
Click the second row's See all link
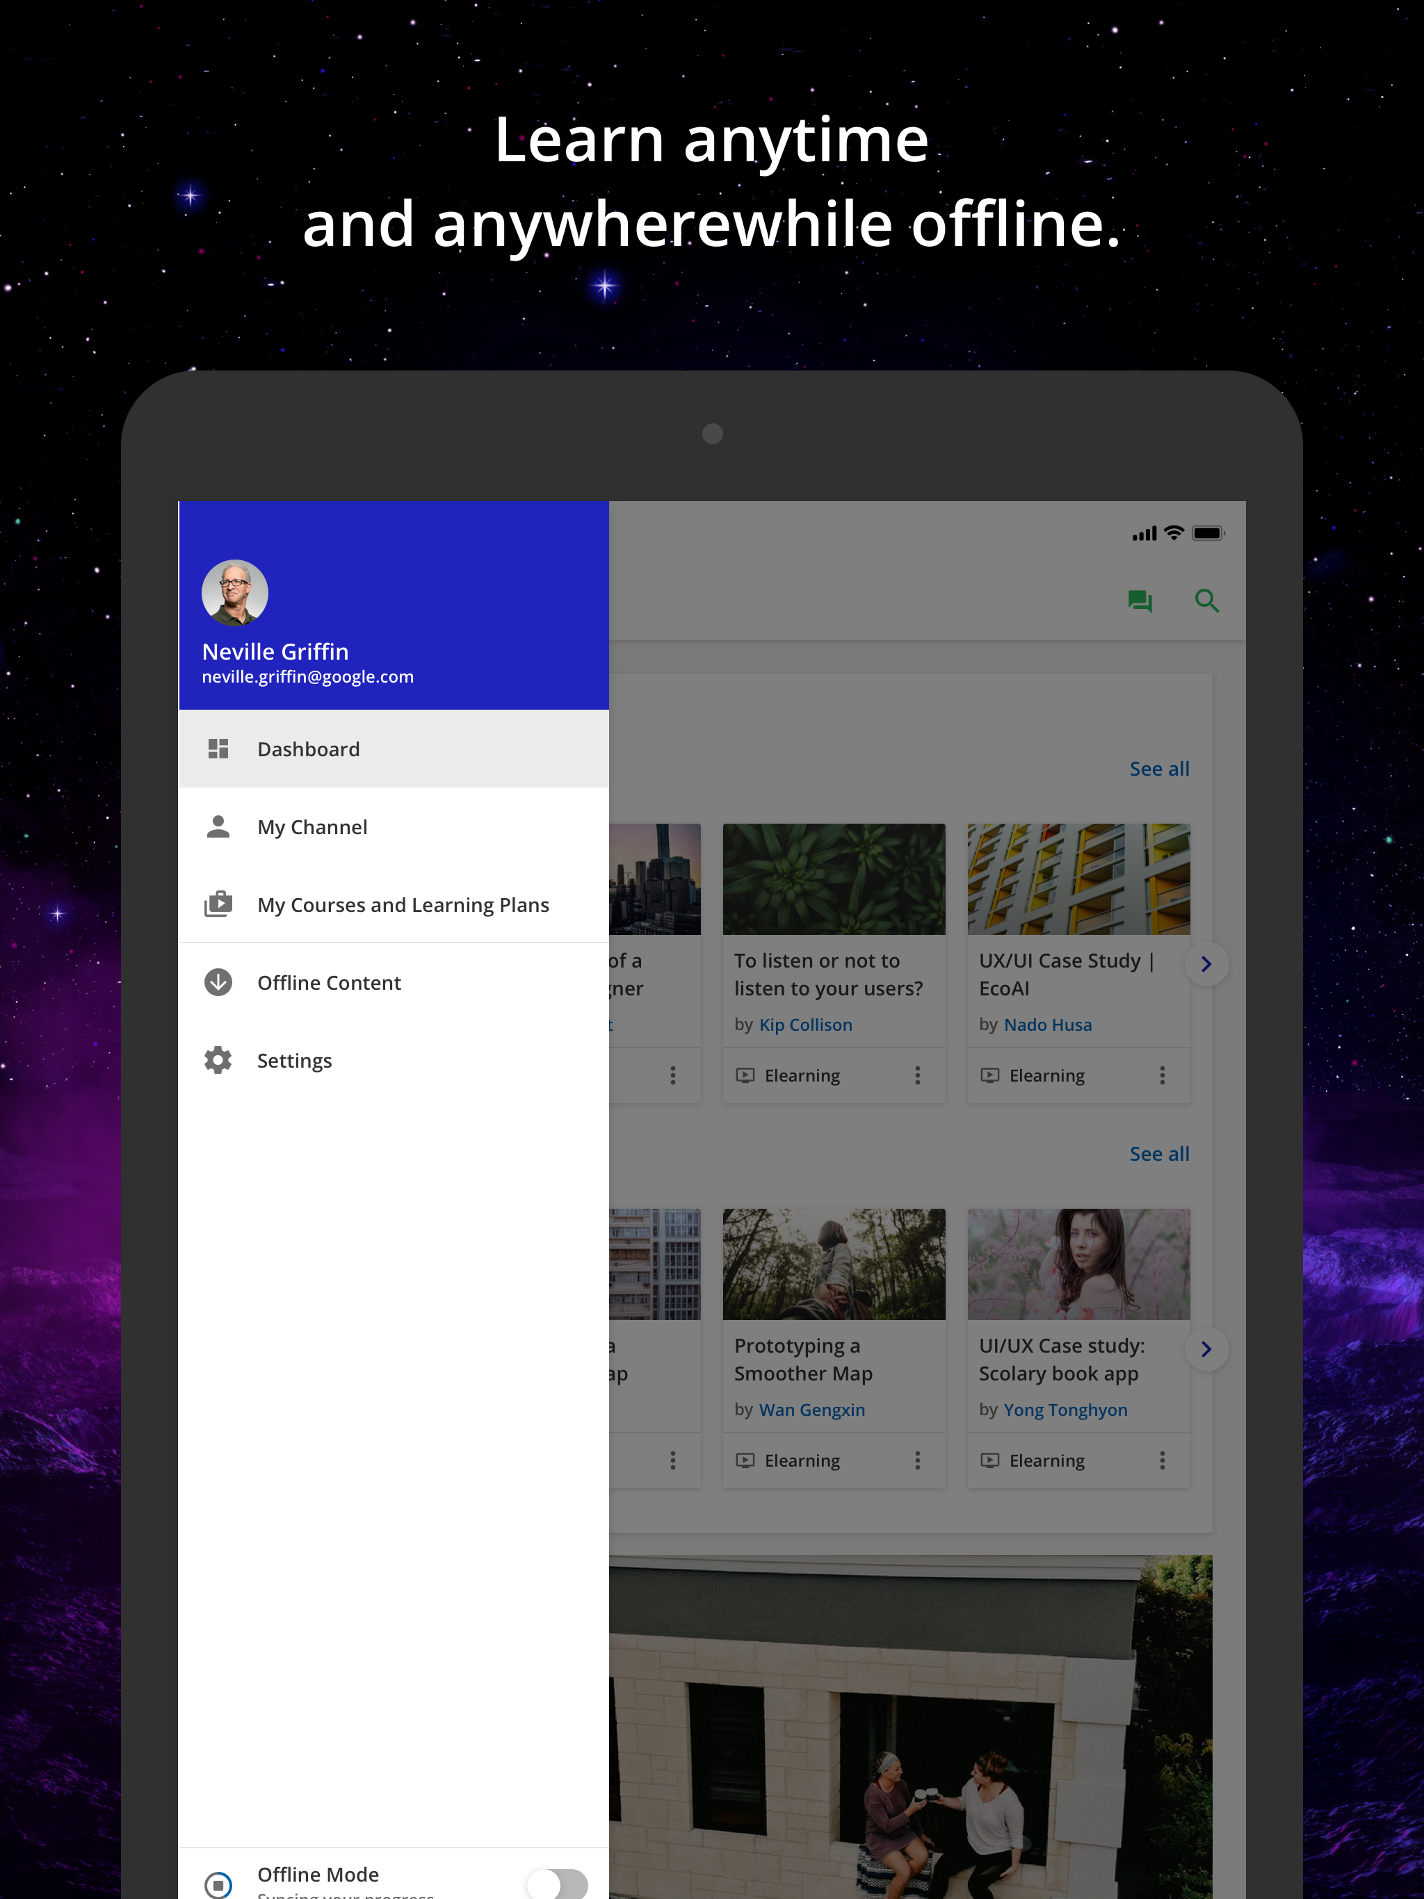[x=1158, y=1154]
